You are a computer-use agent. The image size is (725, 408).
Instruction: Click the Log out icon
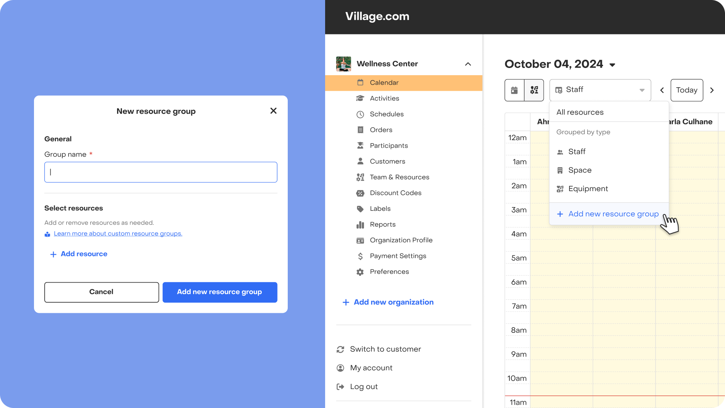340,386
